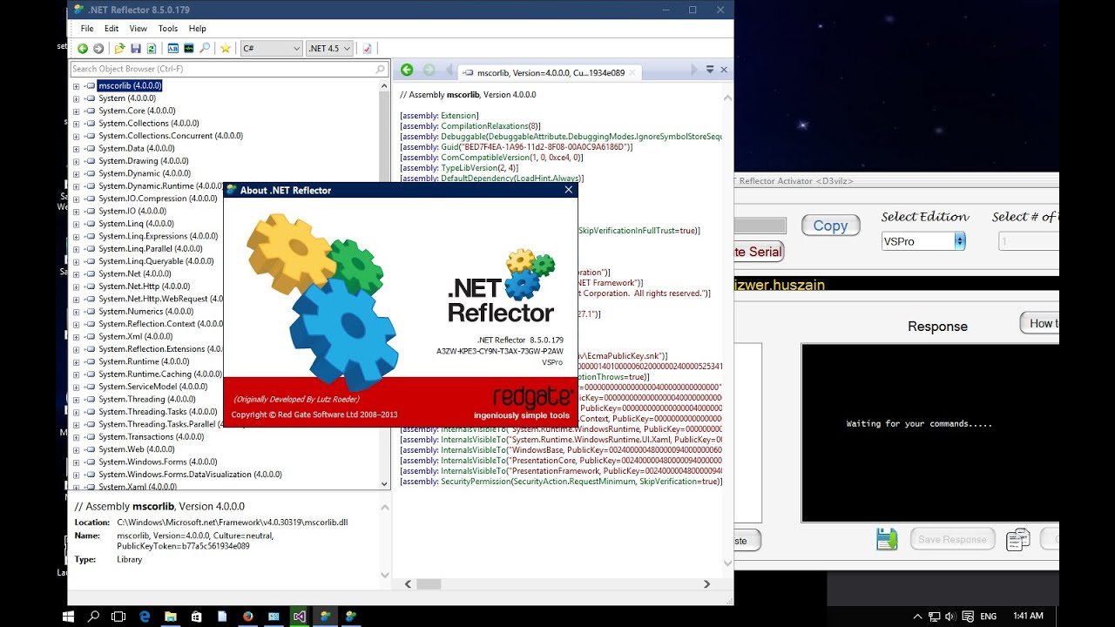Click the black Response console in the Activator

pos(930,433)
